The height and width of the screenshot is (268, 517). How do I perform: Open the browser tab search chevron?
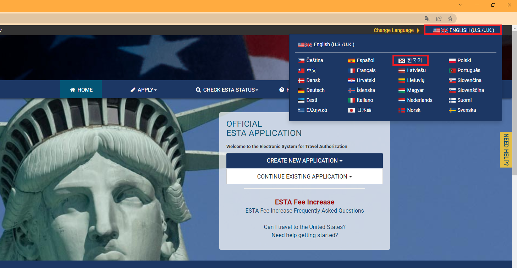tap(461, 5)
